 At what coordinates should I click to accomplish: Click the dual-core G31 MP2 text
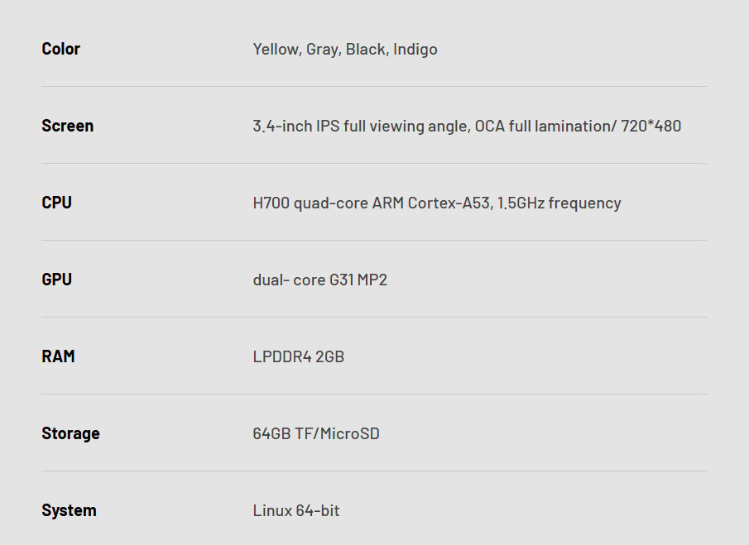click(319, 280)
